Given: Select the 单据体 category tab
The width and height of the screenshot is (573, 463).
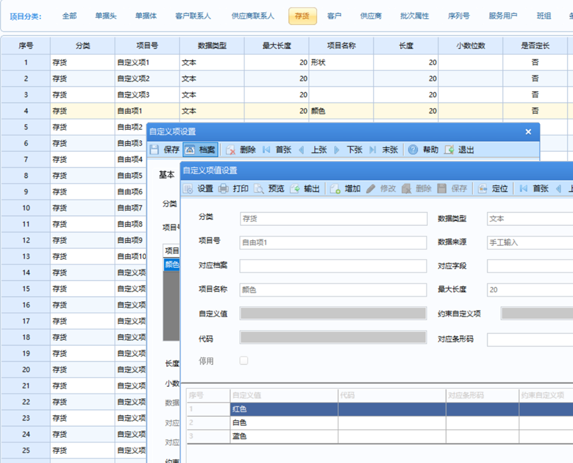Looking at the screenshot, I should (x=146, y=16).
